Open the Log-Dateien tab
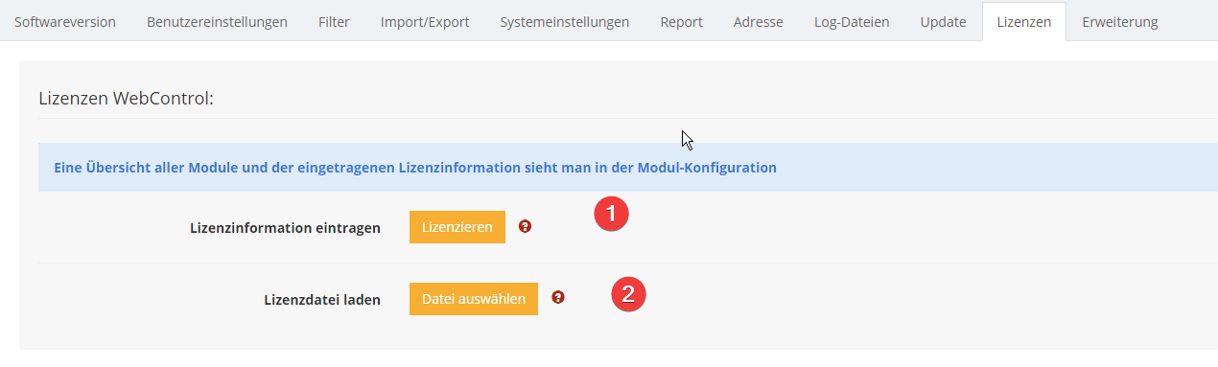The height and width of the screenshot is (367, 1218). pos(852,21)
